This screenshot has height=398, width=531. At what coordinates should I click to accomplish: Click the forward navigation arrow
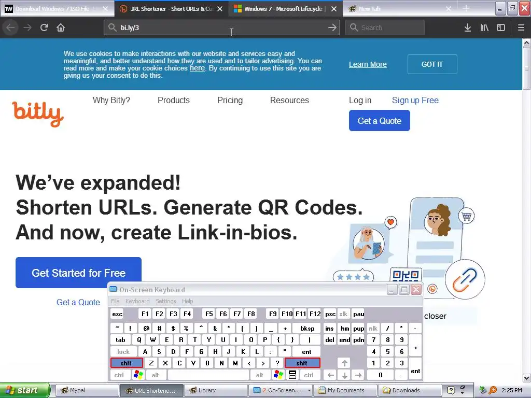coord(27,27)
